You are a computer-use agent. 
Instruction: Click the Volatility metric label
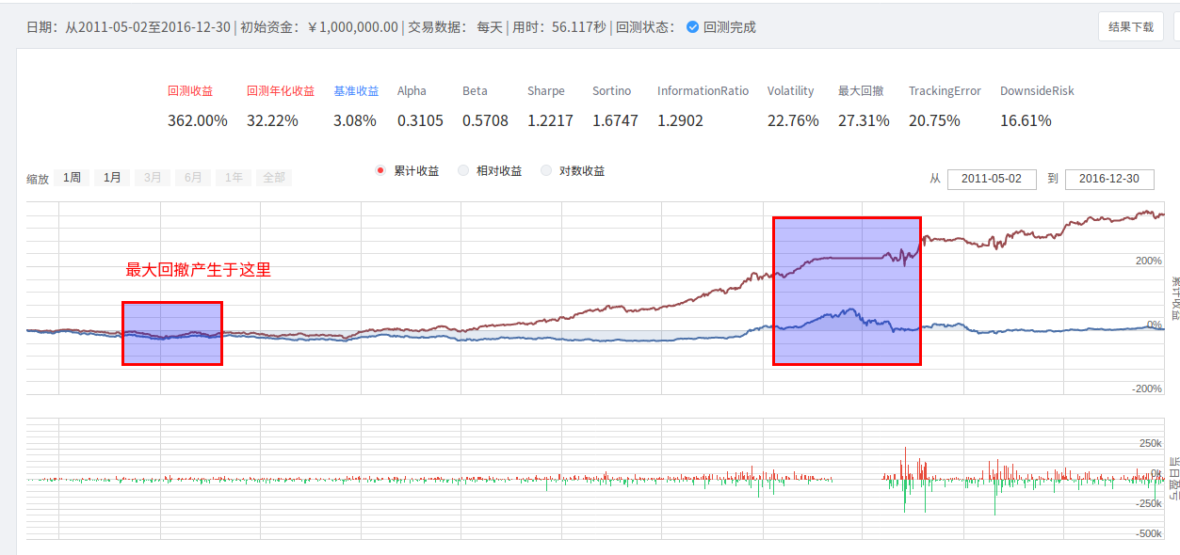click(x=791, y=91)
